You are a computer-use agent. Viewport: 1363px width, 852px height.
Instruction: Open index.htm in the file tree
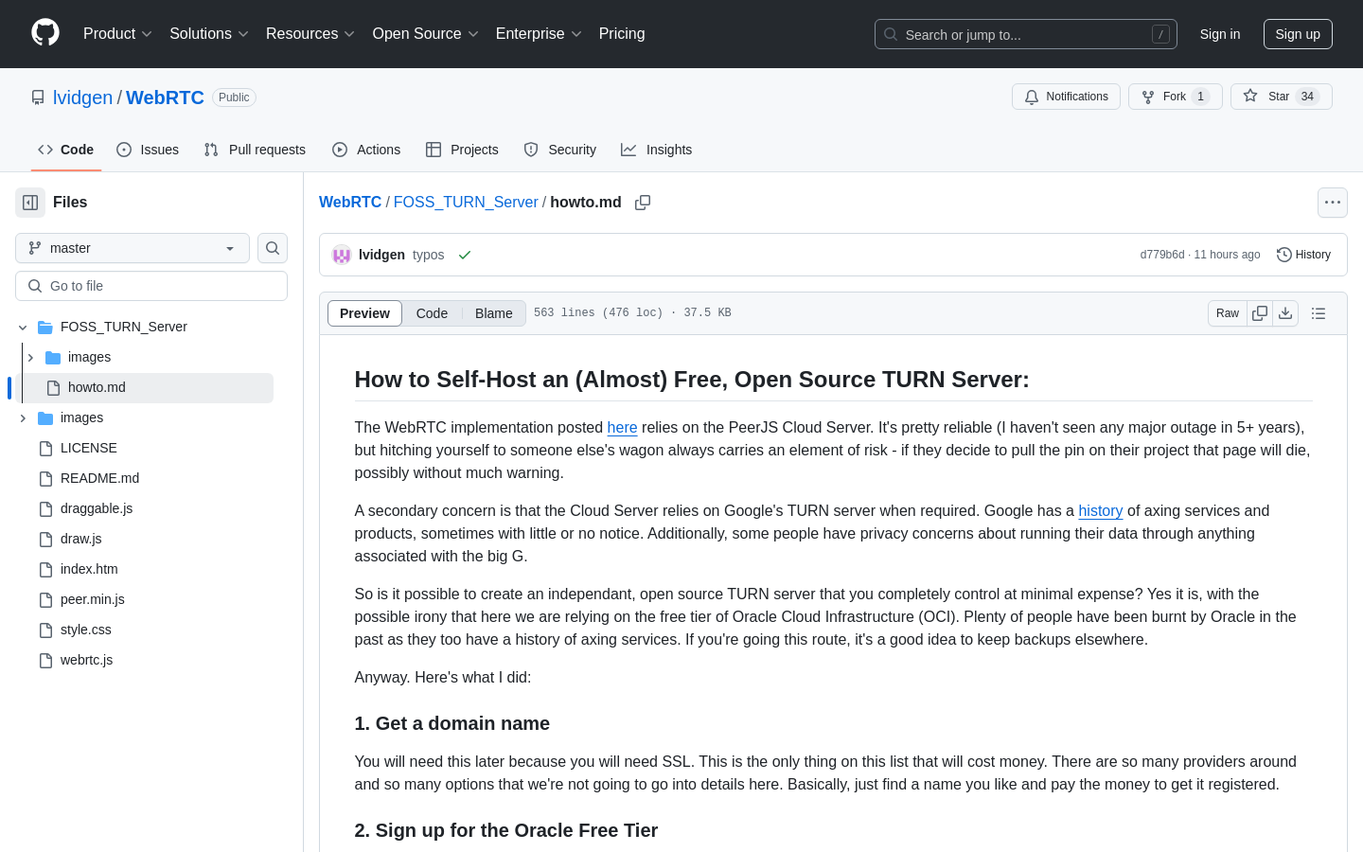89,569
